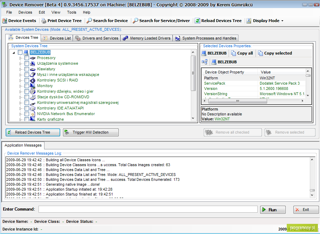Image resolution: width=320 pixels, height=234 pixels.
Task: Expand the Procesory tree node
Action: coord(20,58)
